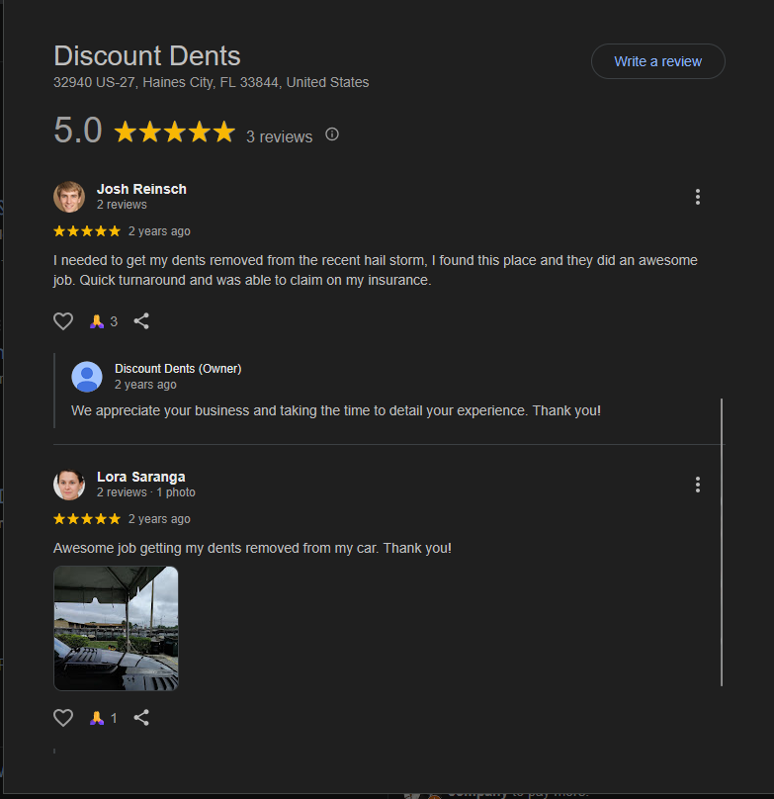Open the photo attached to Lora's review
Image resolution: width=774 pixels, height=799 pixels.
click(x=116, y=628)
